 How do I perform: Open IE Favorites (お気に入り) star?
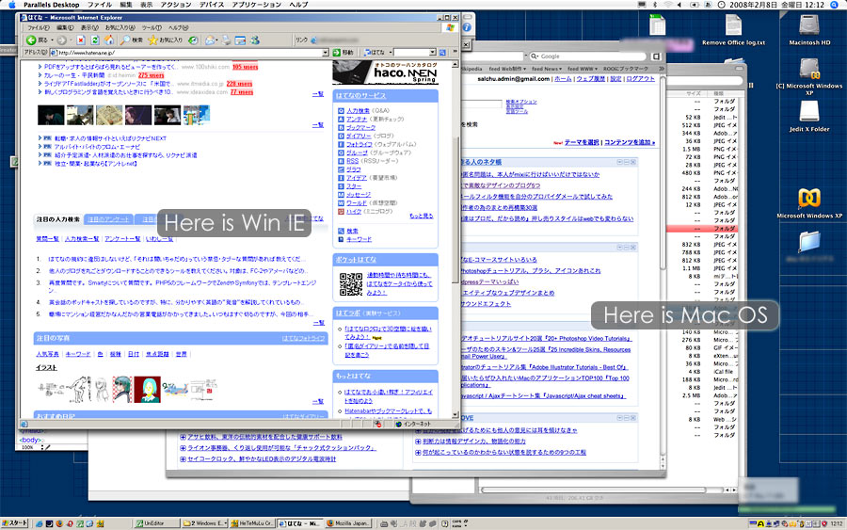tap(166, 40)
